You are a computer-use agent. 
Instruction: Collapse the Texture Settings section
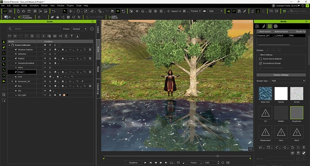[x=258, y=75]
